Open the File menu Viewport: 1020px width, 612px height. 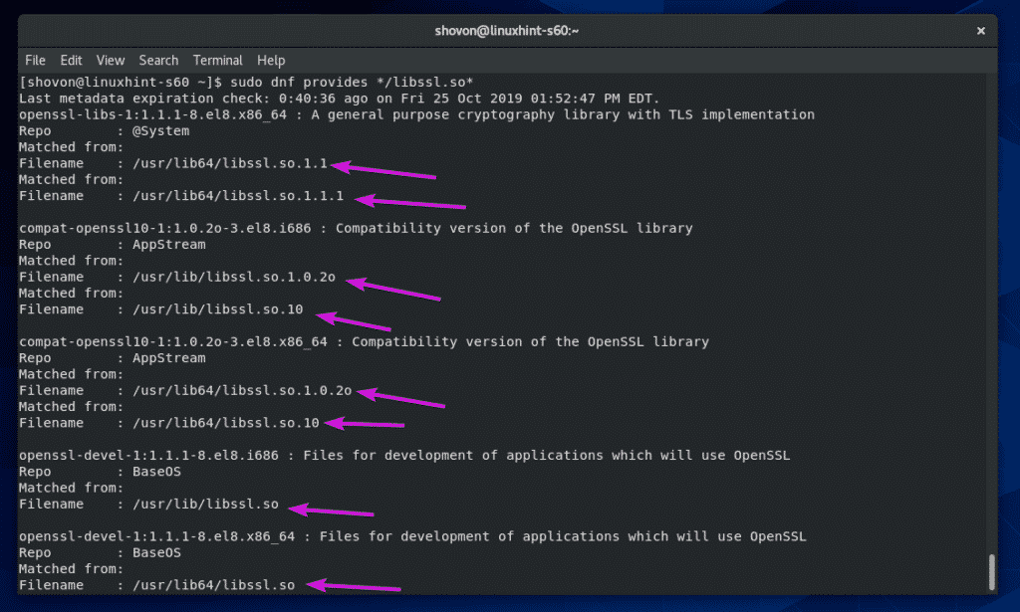(x=35, y=61)
